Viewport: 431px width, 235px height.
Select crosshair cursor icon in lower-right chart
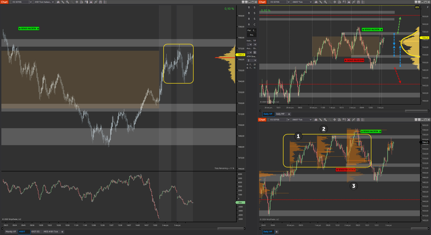[335, 119]
